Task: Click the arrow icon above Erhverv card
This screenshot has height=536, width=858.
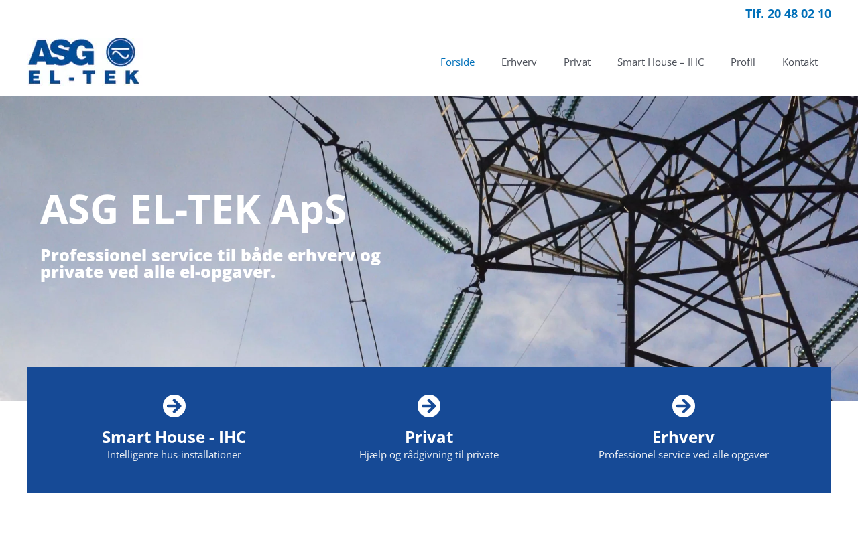Action: pos(684,406)
